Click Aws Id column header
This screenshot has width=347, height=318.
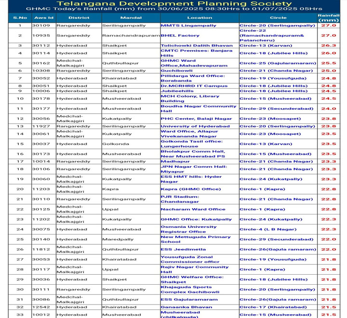point(44,18)
